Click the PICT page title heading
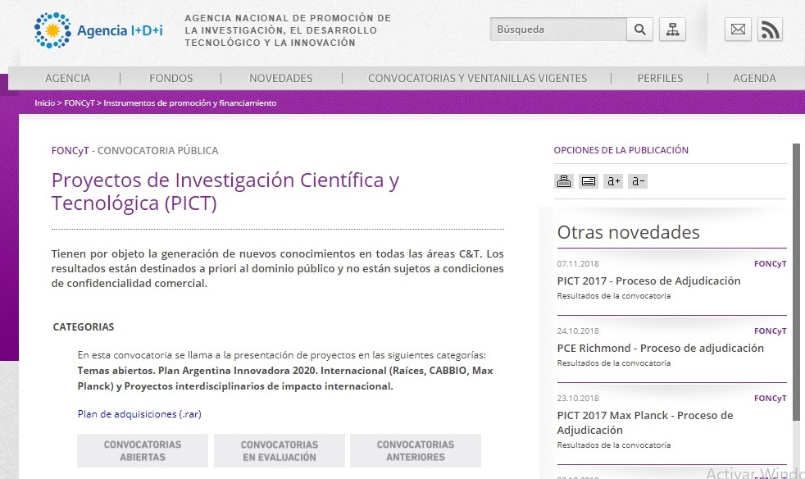Image resolution: width=805 pixels, height=479 pixels. [225, 192]
